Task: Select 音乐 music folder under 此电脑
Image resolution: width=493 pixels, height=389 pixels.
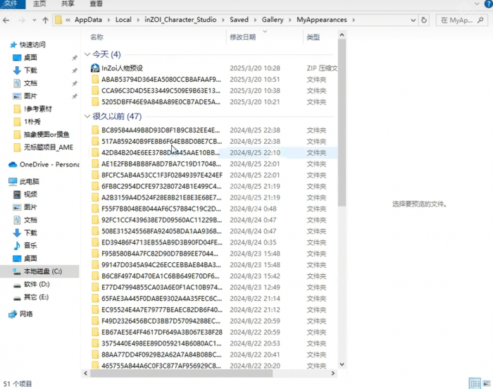Action: (x=30, y=245)
